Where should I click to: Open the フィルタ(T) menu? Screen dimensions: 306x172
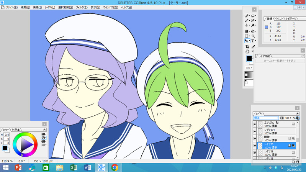coord(82,7)
